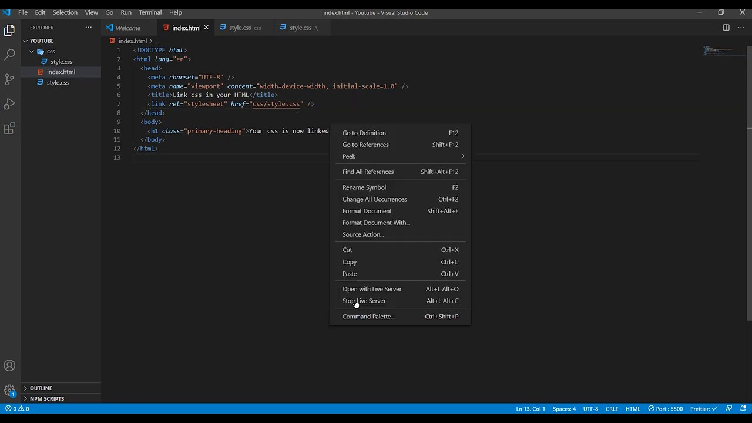Open style.css inside css folder
752x423 pixels.
tap(61, 62)
